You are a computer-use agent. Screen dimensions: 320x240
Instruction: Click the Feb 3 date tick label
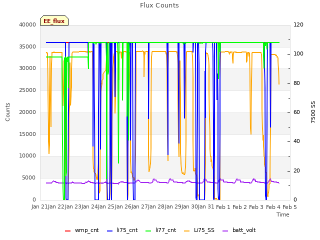(x=256, y=207)
